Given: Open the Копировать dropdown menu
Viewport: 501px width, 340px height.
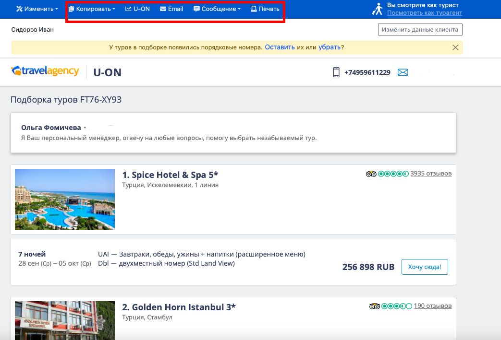Looking at the screenshot, I should 92,9.
